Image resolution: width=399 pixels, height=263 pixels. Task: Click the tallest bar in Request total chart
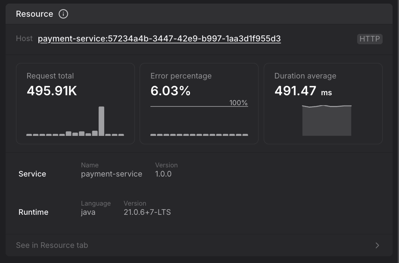(x=101, y=121)
